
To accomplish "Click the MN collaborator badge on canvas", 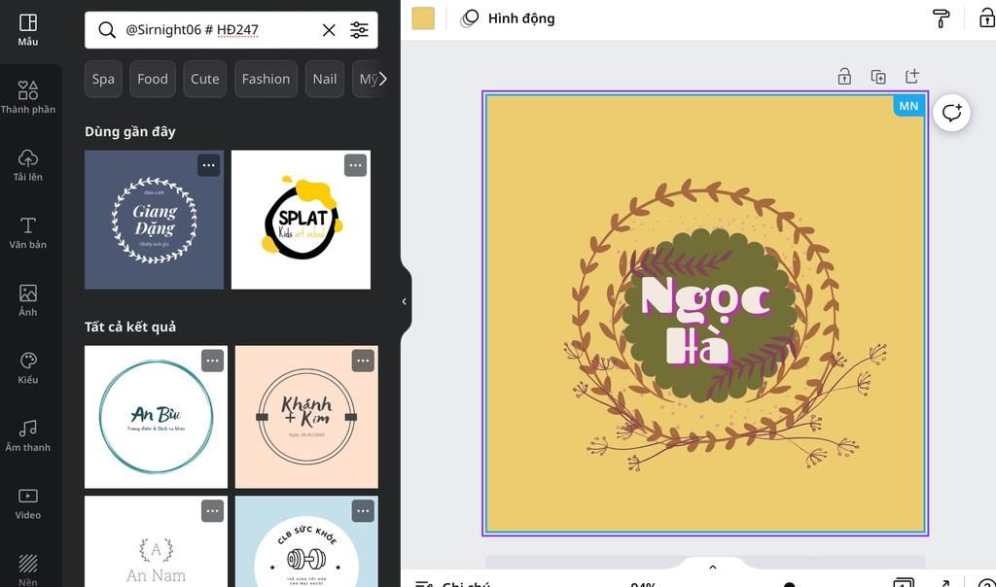I will point(908,106).
